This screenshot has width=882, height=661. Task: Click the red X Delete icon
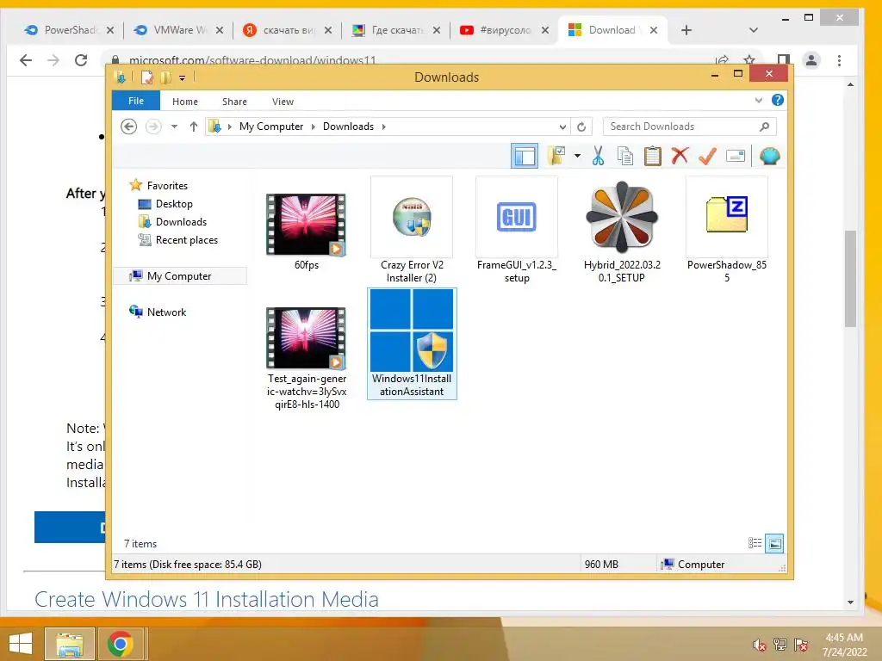click(x=680, y=155)
